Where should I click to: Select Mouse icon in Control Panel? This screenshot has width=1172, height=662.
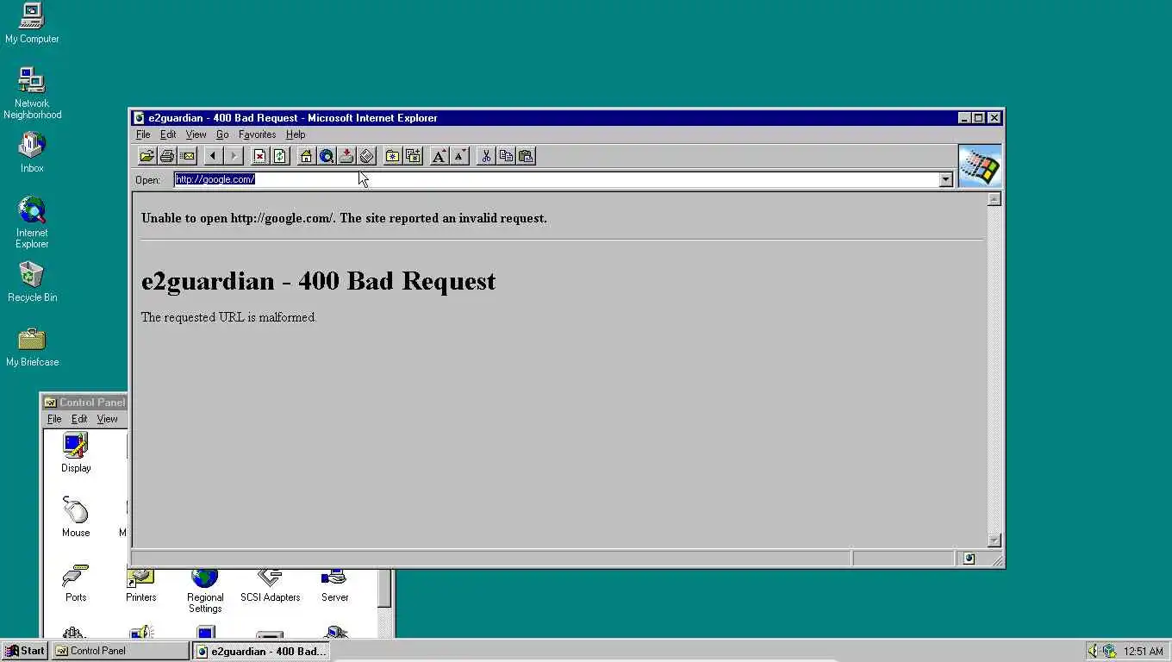click(76, 517)
